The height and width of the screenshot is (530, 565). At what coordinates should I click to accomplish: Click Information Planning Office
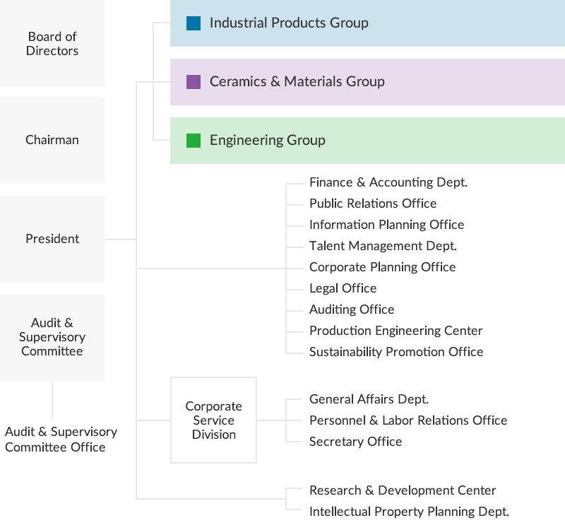(x=386, y=225)
